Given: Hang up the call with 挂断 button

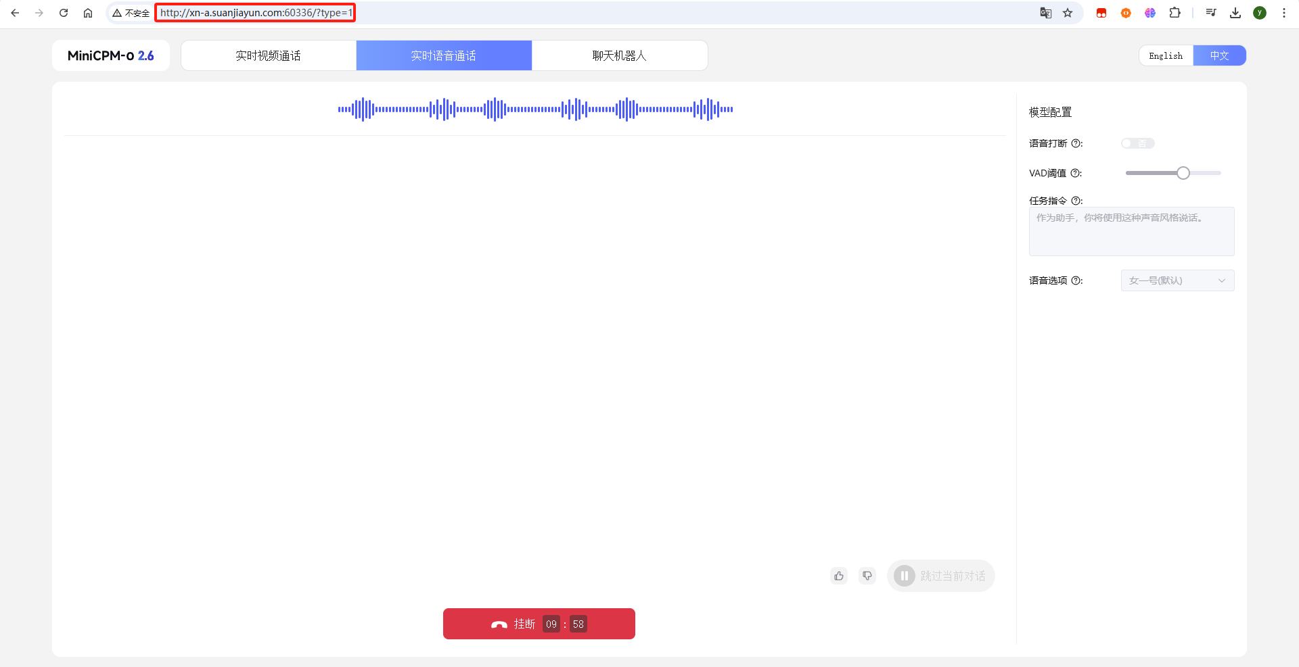Looking at the screenshot, I should (x=539, y=624).
